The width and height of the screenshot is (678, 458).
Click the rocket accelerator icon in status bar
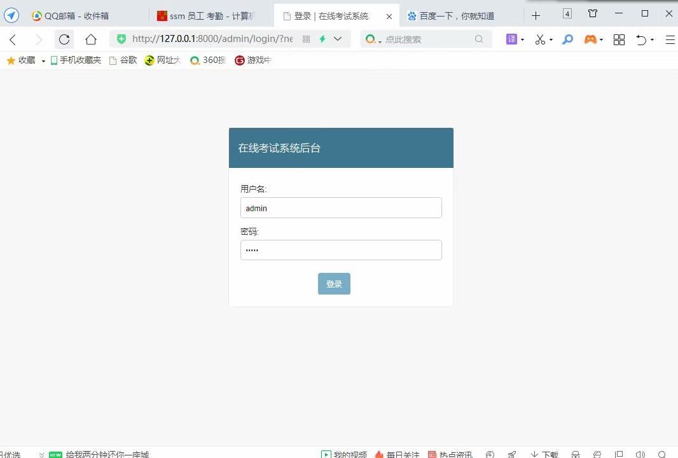click(512, 455)
